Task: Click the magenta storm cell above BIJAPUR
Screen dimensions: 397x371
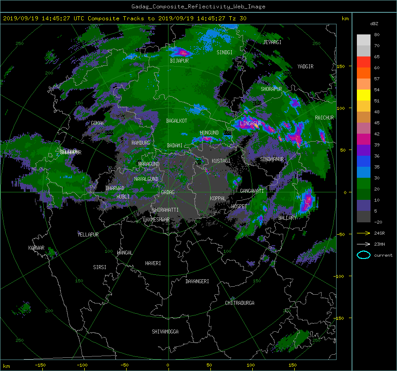Action: pos(183,53)
